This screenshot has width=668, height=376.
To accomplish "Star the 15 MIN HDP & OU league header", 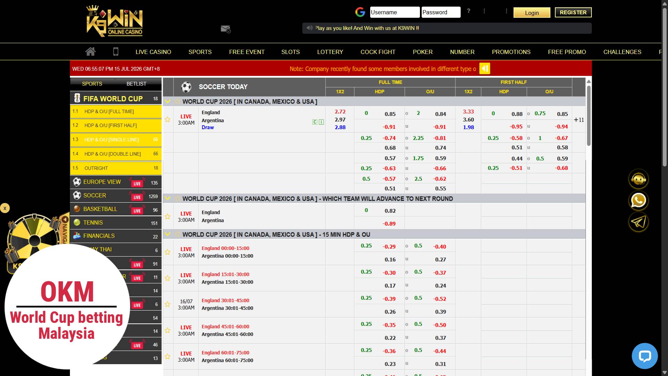I will 177,234.
